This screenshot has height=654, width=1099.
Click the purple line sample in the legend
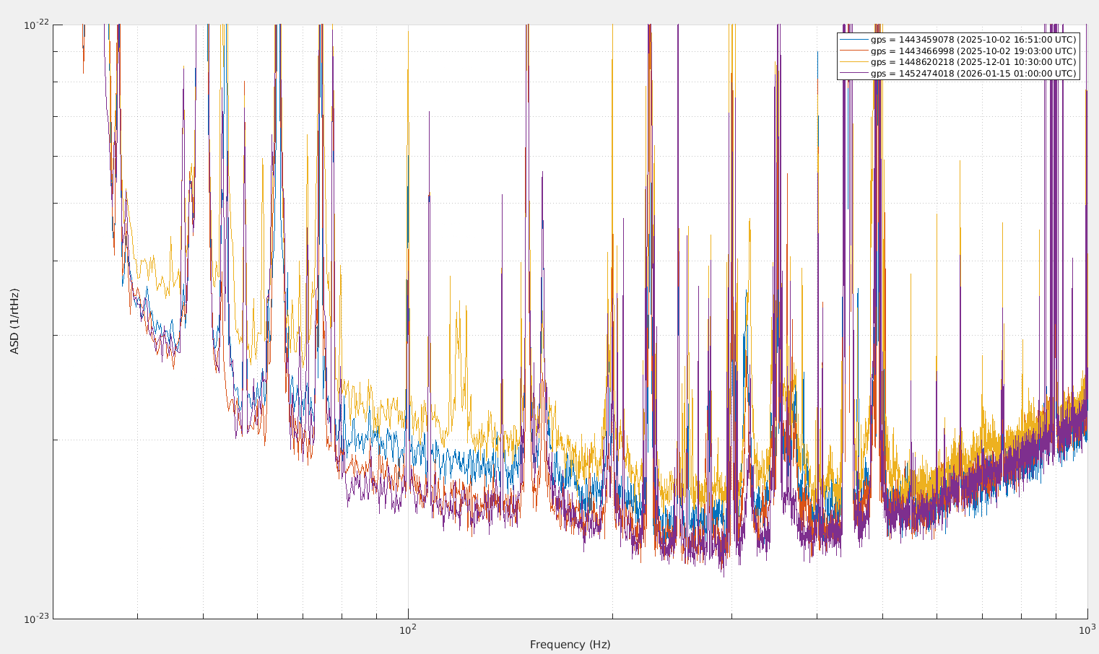pyautogui.click(x=853, y=74)
